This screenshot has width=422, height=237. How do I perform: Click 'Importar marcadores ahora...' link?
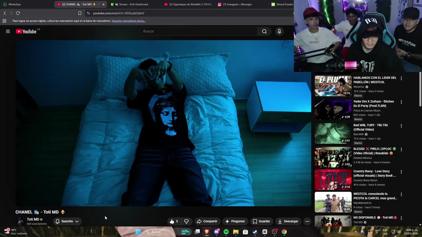click(x=129, y=21)
